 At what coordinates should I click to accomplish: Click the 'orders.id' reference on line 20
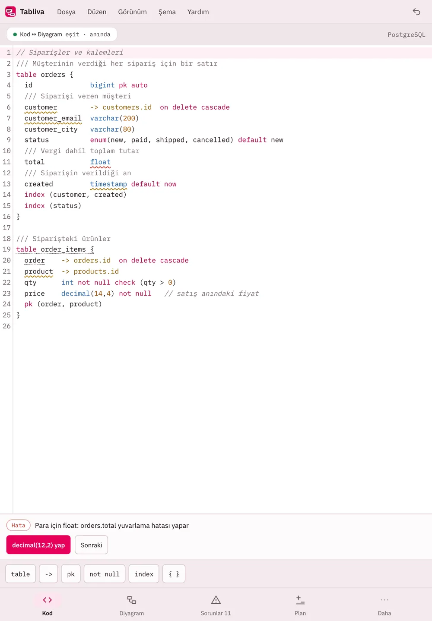click(x=92, y=261)
